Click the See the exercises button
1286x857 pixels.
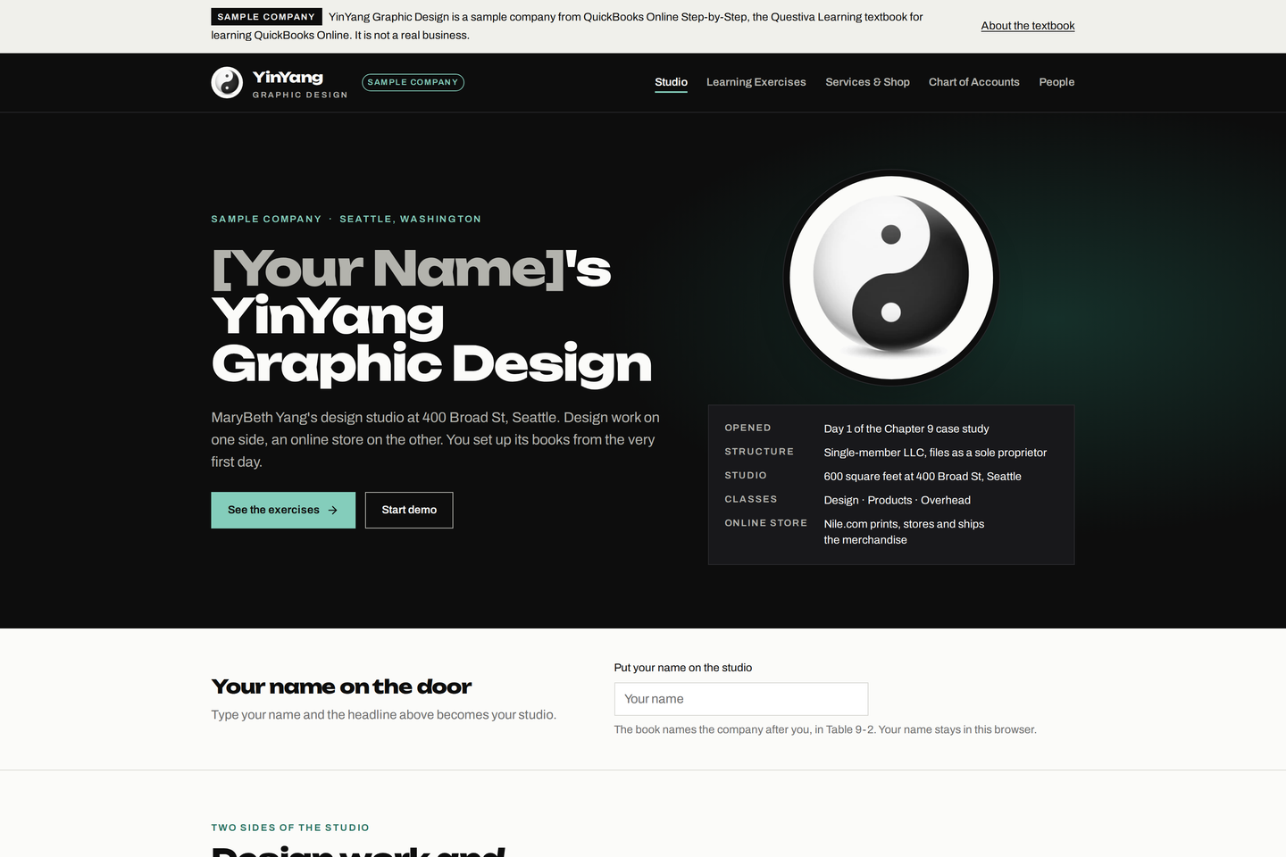283,510
